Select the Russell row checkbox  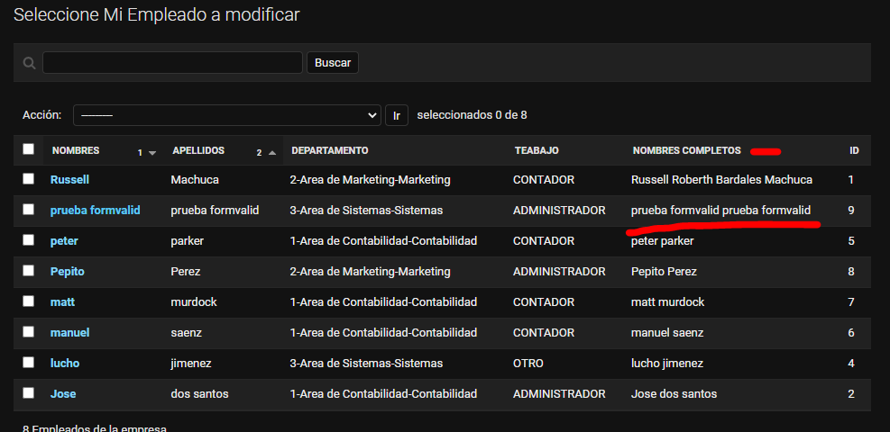29,179
